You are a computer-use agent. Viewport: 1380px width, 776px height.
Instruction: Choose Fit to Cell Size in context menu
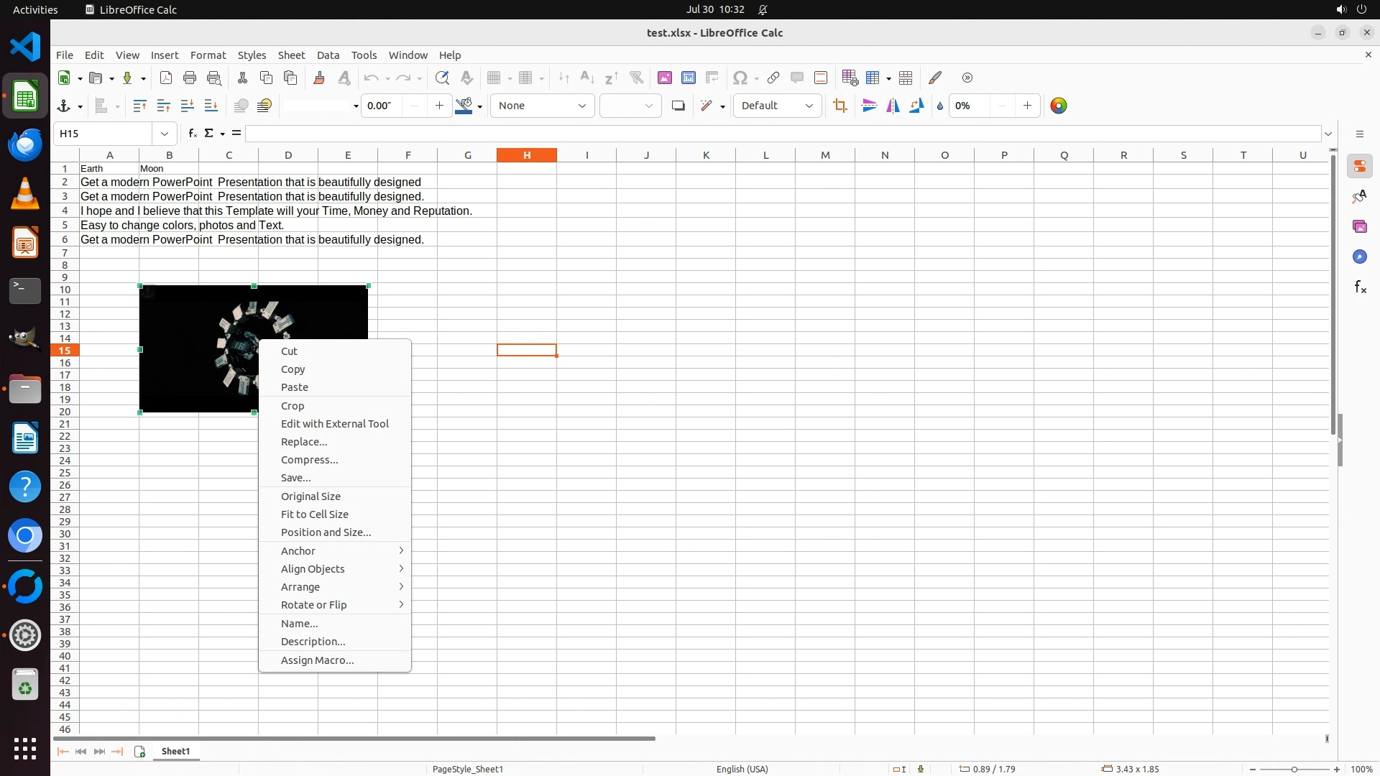[x=314, y=514]
